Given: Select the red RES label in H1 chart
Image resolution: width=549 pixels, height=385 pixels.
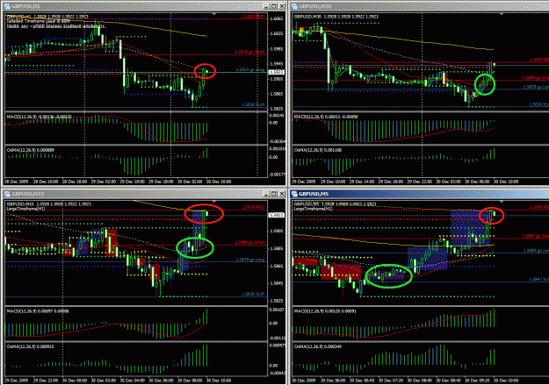Looking at the screenshot, I should (253, 17).
